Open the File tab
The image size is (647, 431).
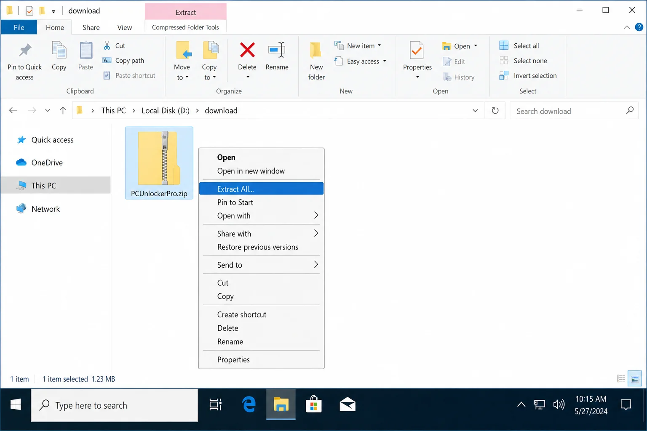19,27
